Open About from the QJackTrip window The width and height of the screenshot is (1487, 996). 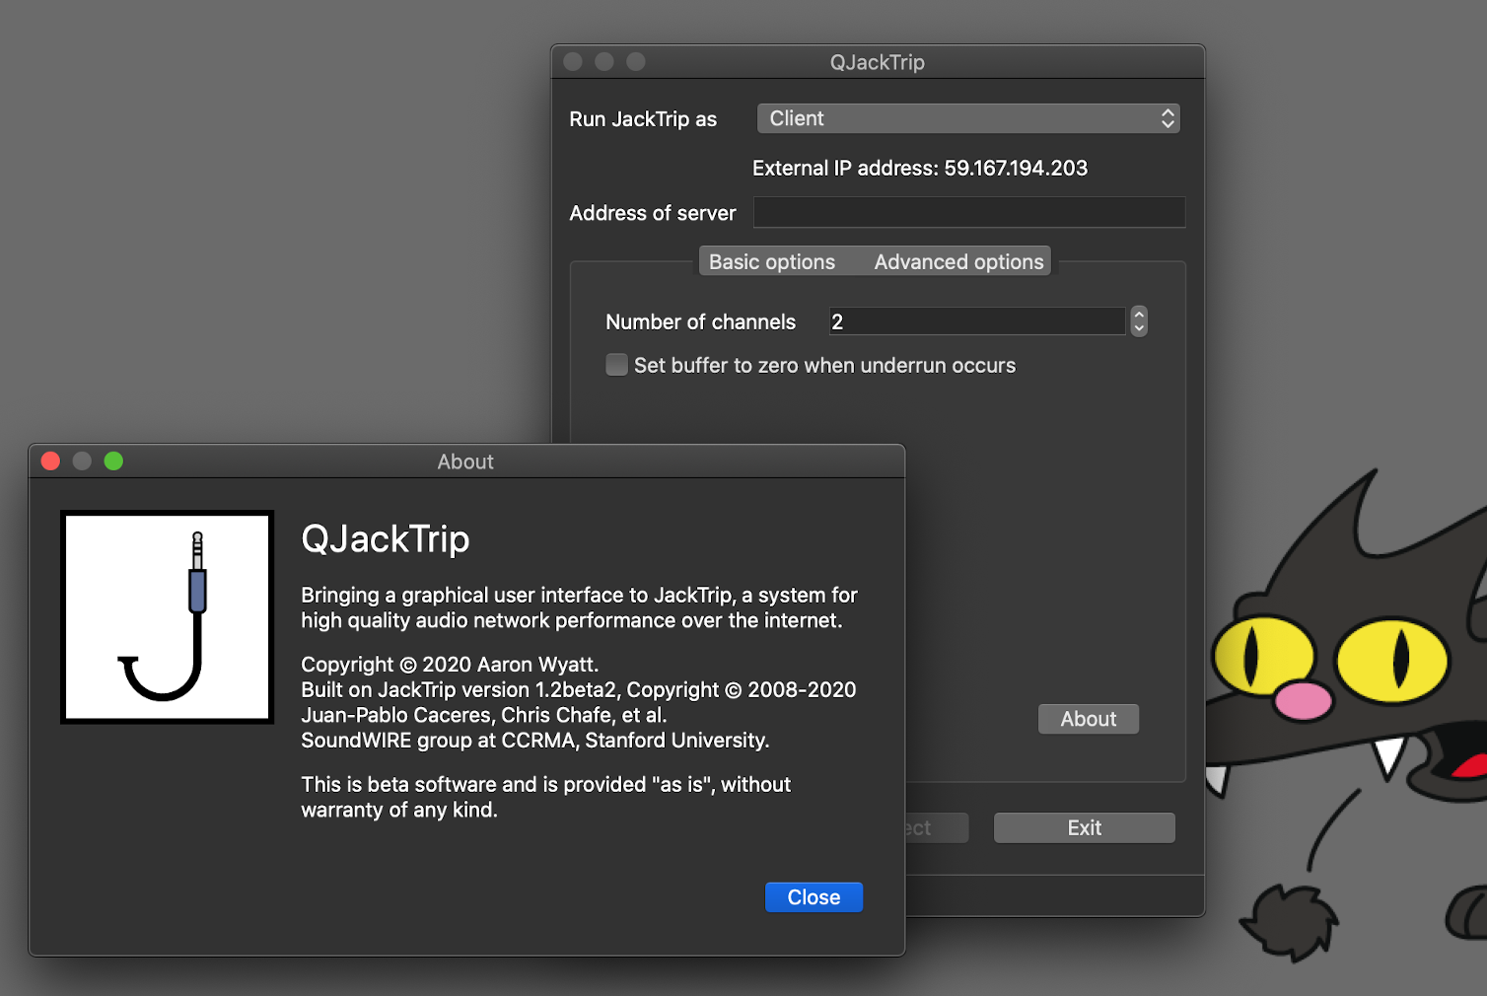pos(1089,719)
